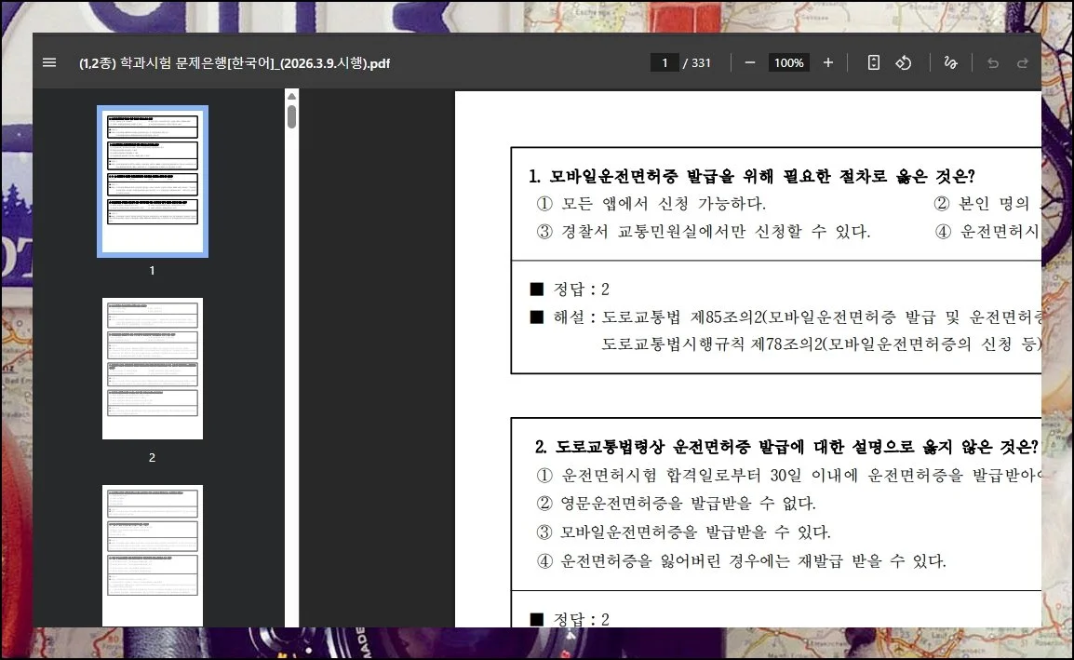The width and height of the screenshot is (1074, 660).
Task: Open page 2 from the thumbnail panel
Action: 152,368
